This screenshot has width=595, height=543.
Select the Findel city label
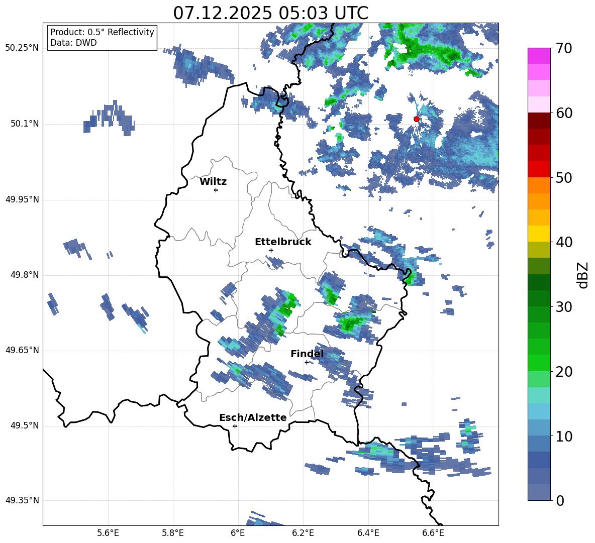pos(307,354)
